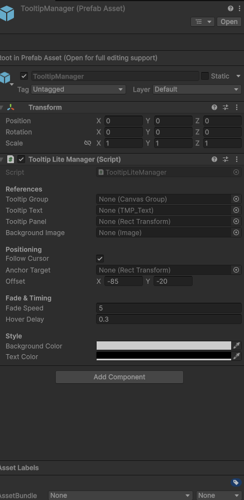The width and height of the screenshot is (244, 500).
Task: Open the Transform component help icon
Action: point(214,107)
